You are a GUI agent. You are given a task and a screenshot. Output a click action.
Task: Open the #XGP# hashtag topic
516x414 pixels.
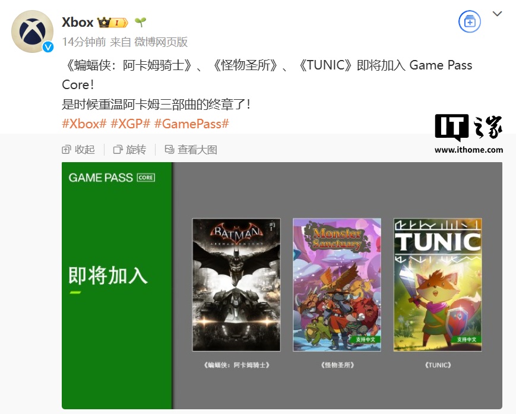click(130, 124)
